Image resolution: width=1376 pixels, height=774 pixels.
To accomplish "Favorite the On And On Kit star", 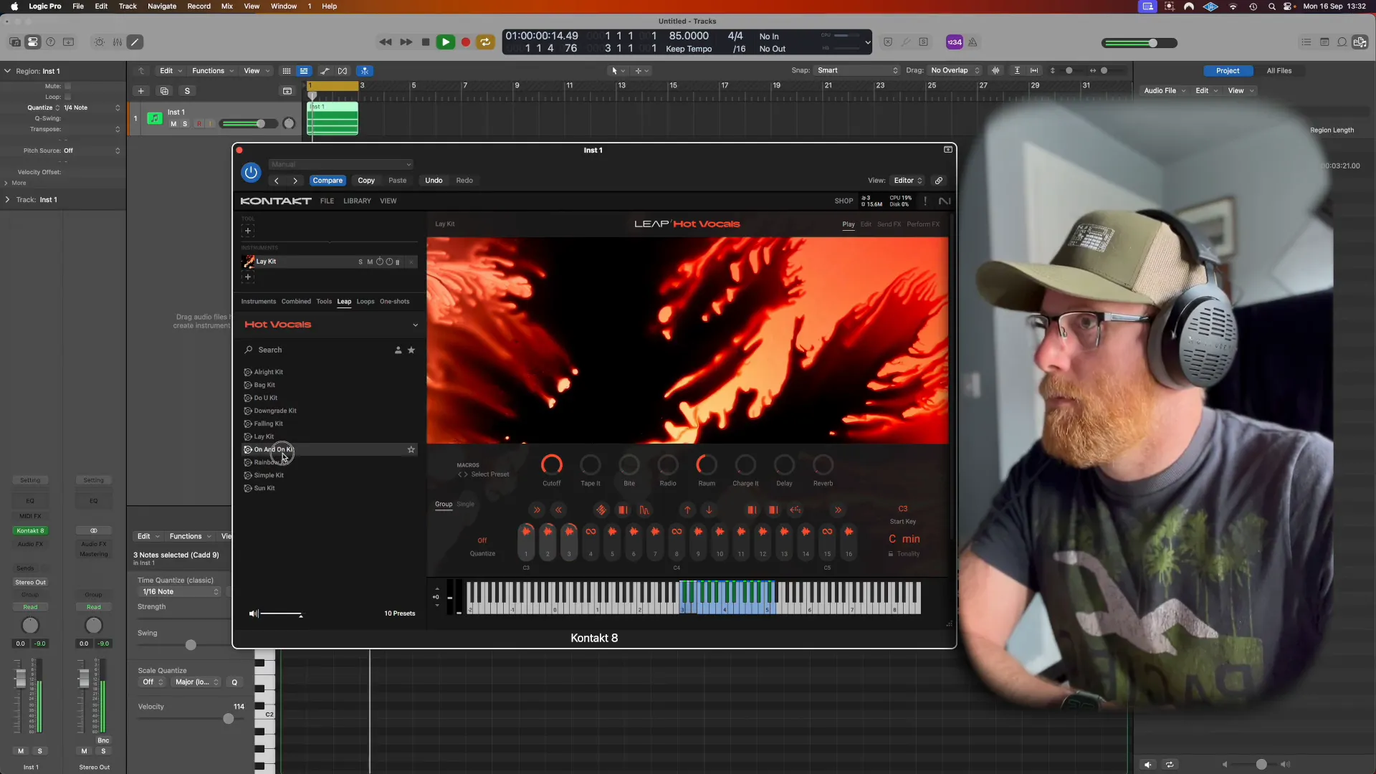I will pos(411,450).
